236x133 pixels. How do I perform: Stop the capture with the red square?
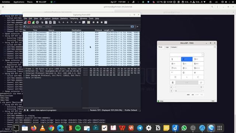click(x=29, y=22)
